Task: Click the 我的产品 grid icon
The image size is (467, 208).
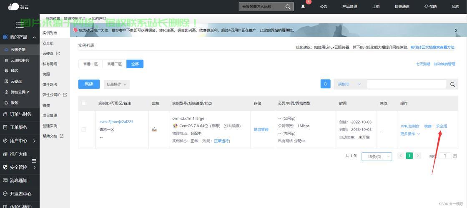Action: [x=5, y=37]
